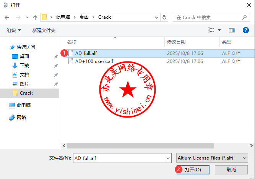
Task: Click the search magnifier icon
Action: (x=245, y=17)
